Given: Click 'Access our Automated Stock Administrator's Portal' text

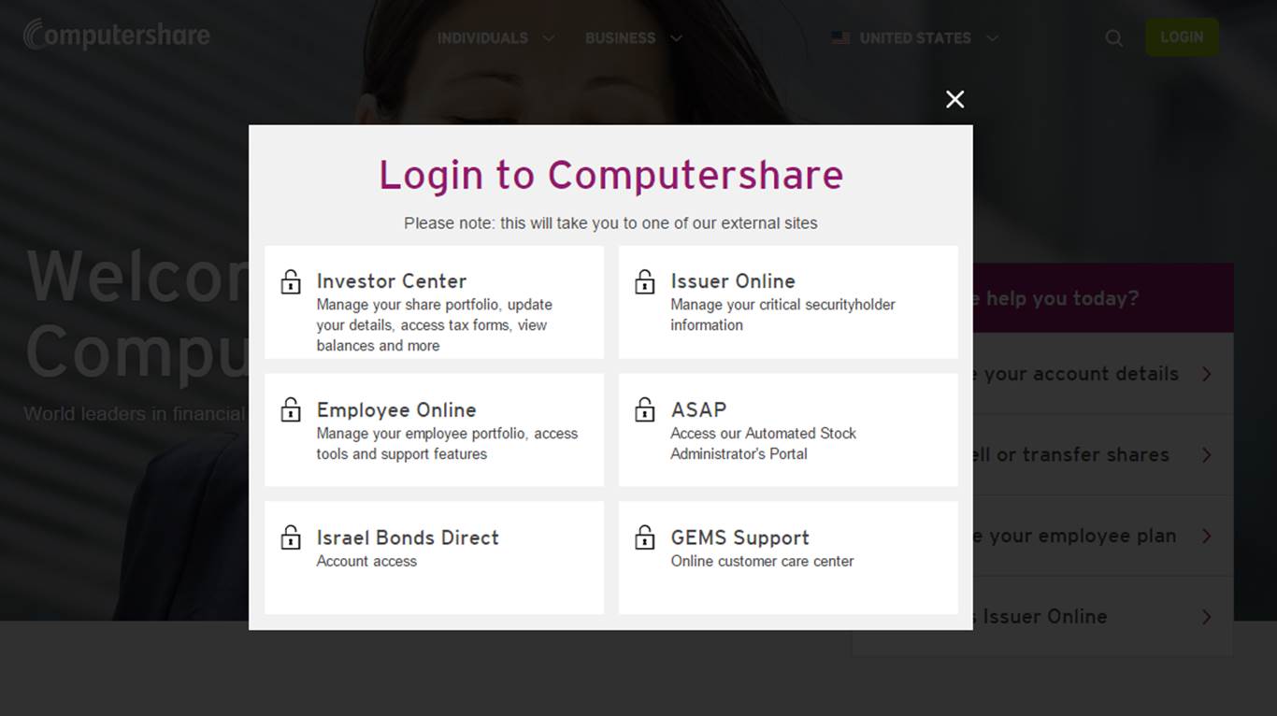Looking at the screenshot, I should pos(763,443).
